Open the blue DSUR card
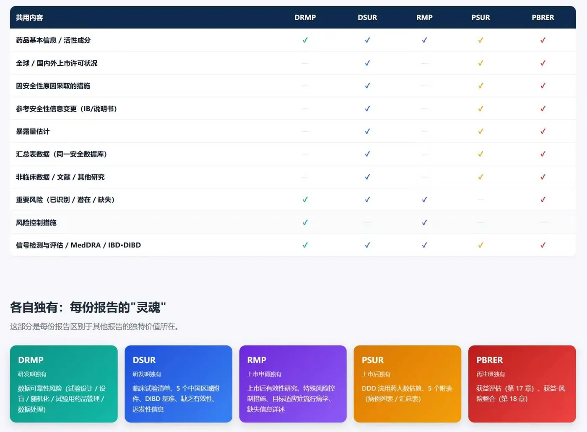Screen dimensions: 587x432 [x=178, y=384]
